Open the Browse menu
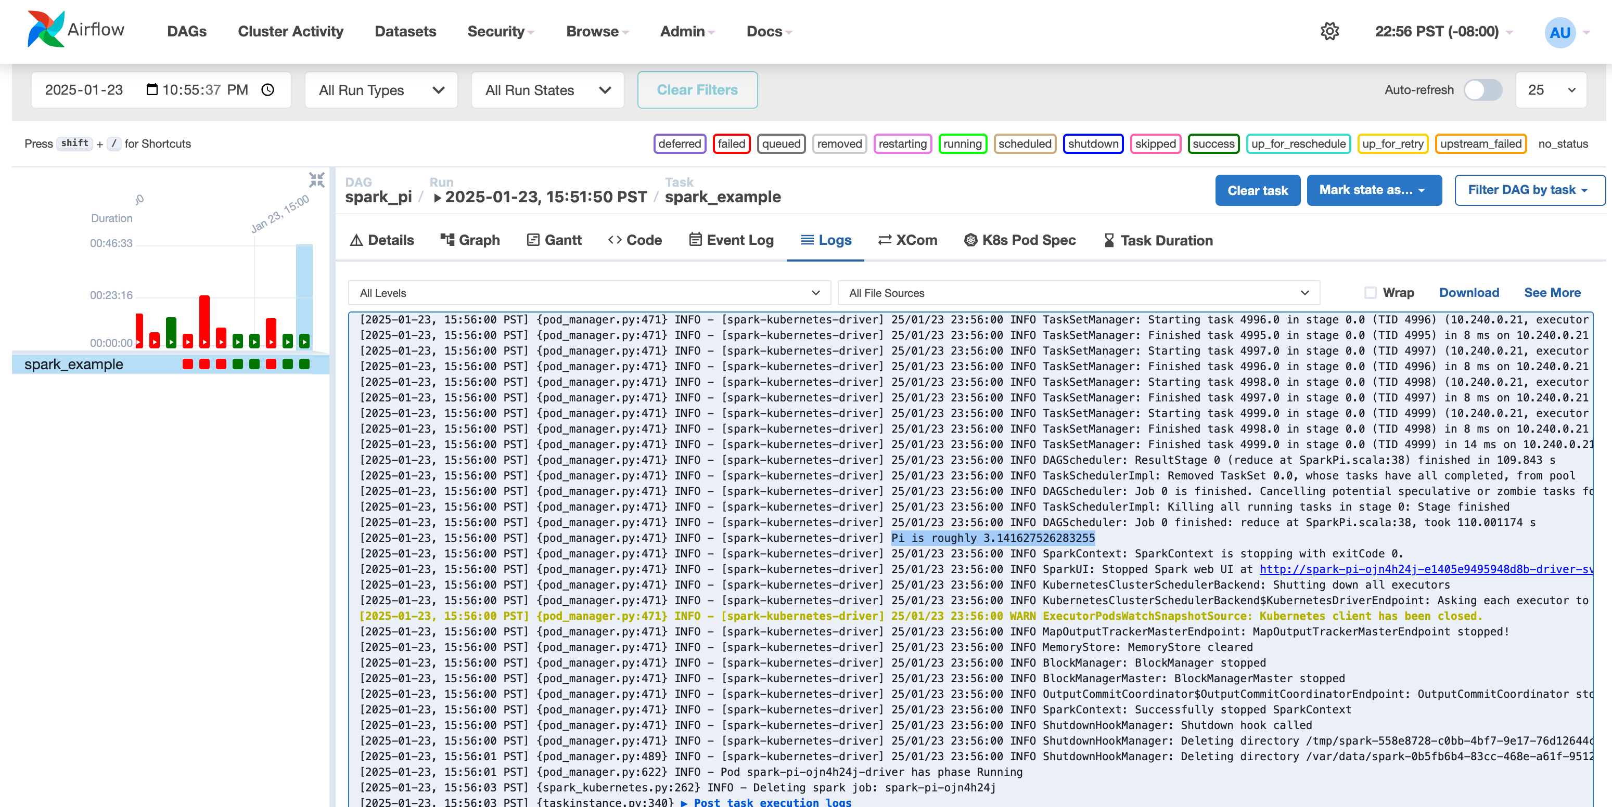1612x807 pixels. point(597,31)
